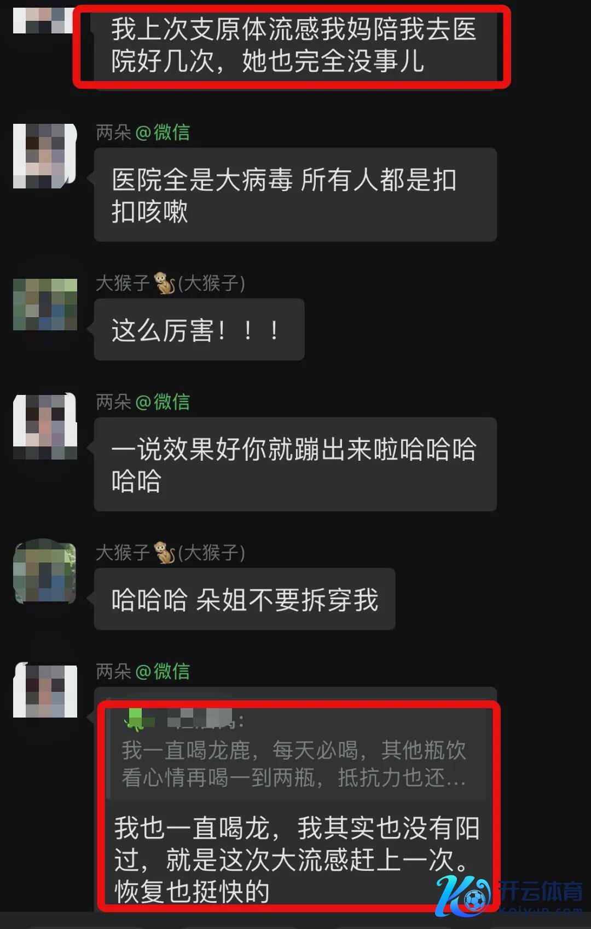
Task: Tap 两朵's avatar beside the quoted reply
Action: click(x=45, y=690)
